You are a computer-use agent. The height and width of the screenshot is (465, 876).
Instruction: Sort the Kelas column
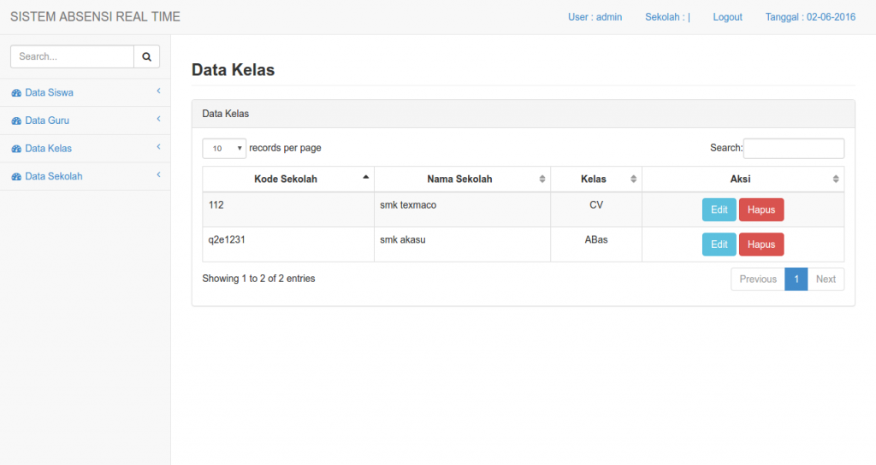(x=633, y=180)
